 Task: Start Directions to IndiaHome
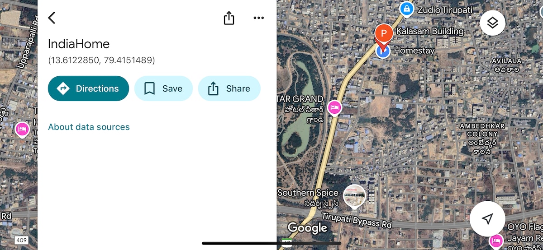click(88, 88)
